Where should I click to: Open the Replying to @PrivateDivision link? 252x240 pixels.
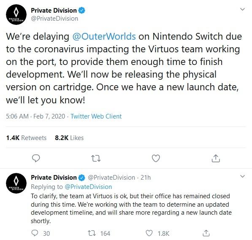tap(88, 187)
